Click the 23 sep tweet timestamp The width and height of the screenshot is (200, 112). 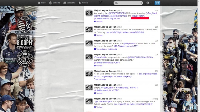[x=155, y=99]
